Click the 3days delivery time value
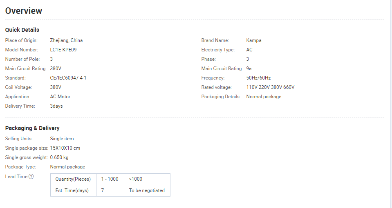 point(56,106)
